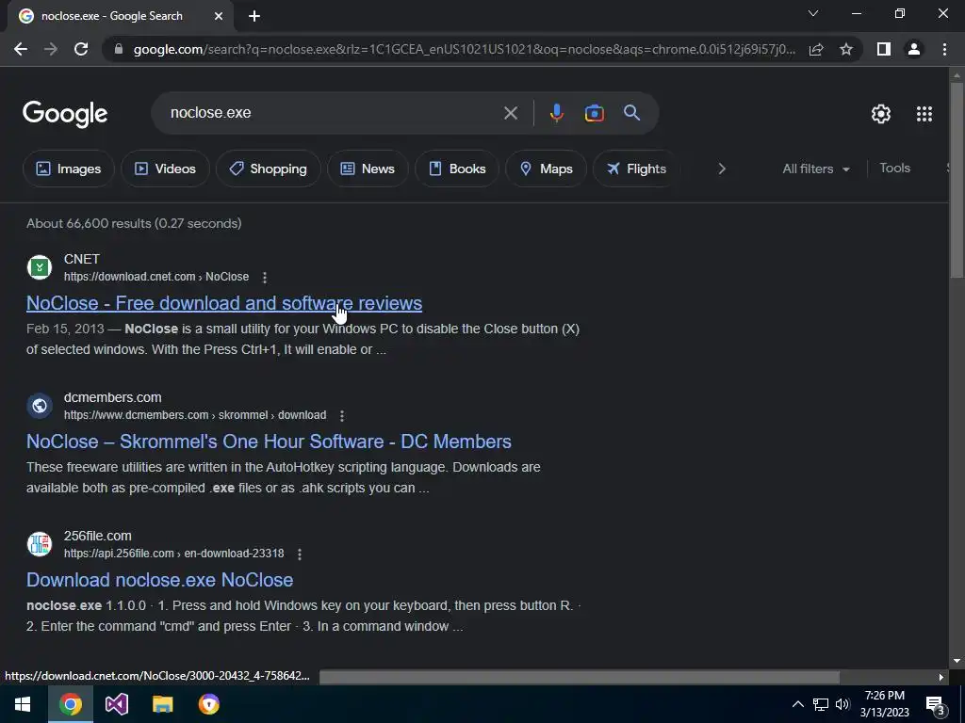Viewport: 965px width, 723px height.
Task: Open NoClose Skrommel's One Hour Software link
Action: tap(269, 442)
